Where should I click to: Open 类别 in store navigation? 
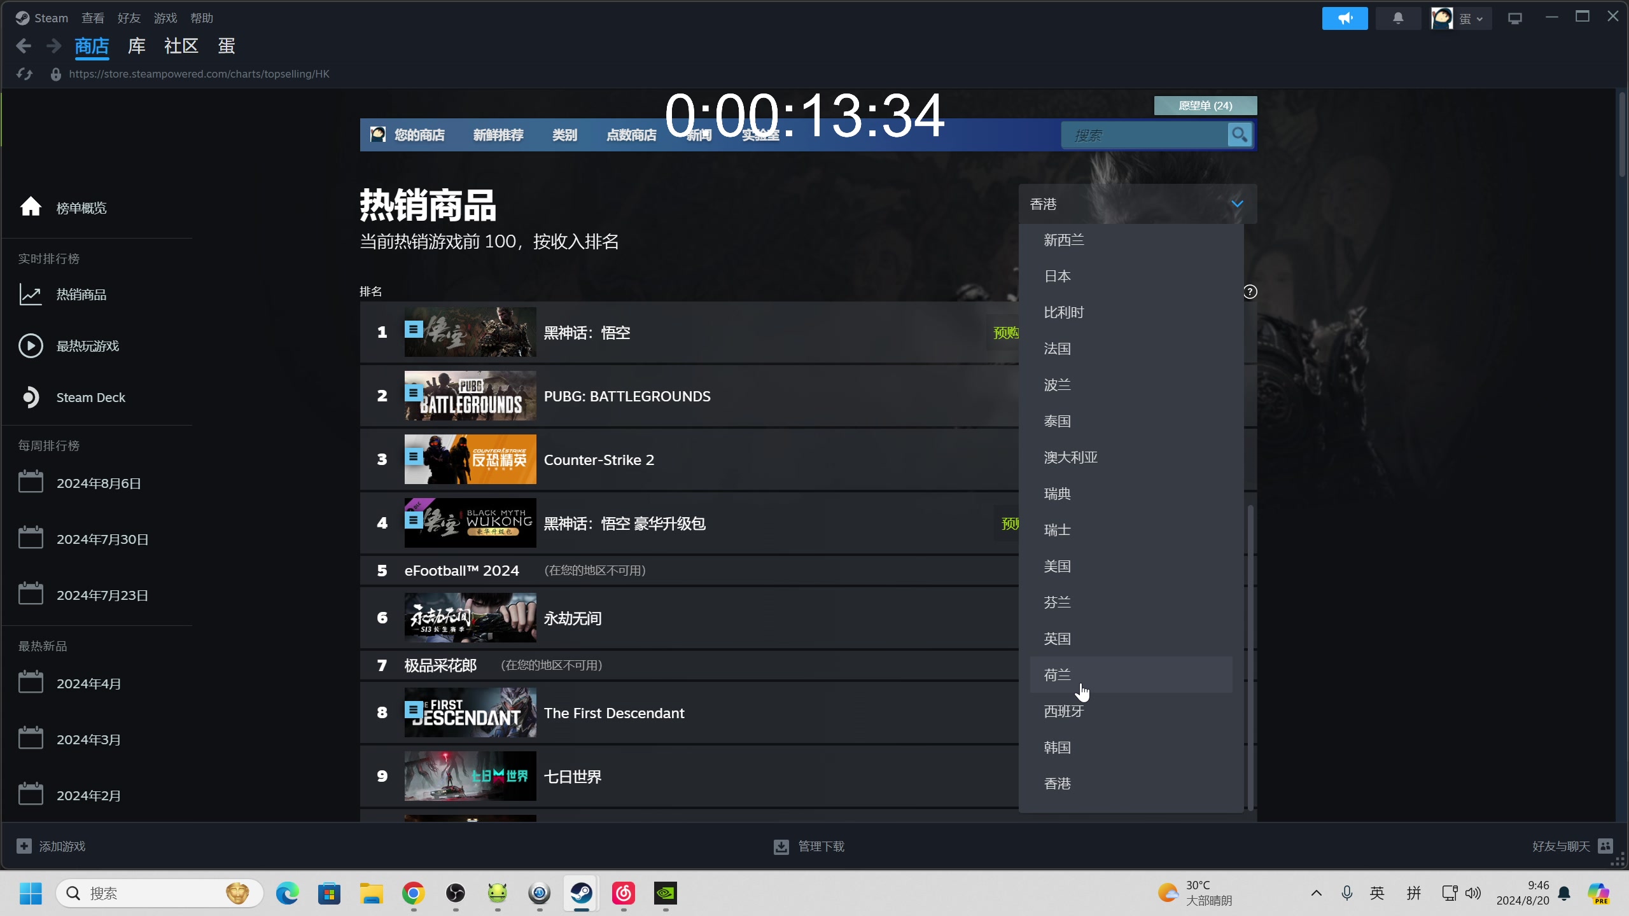click(x=564, y=135)
